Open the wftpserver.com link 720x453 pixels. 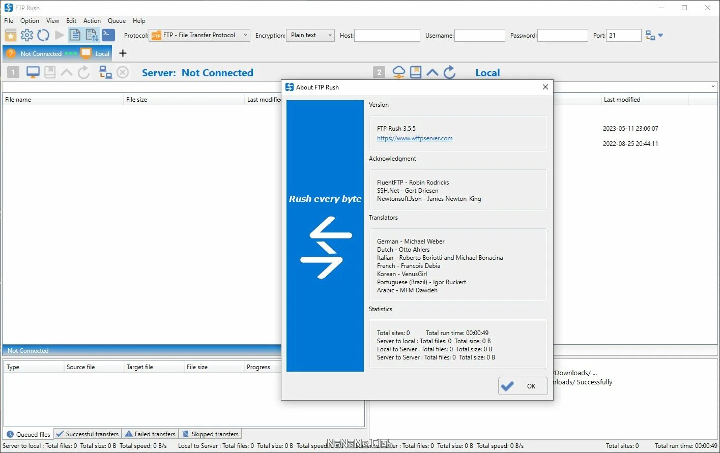click(x=415, y=138)
